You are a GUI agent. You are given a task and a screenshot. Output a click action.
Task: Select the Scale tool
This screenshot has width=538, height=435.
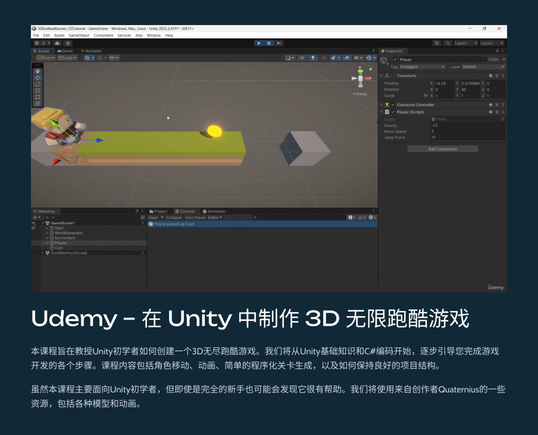coord(37,90)
